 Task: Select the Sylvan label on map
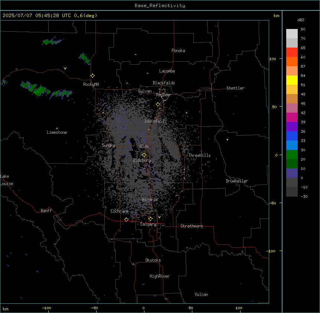tap(145, 91)
